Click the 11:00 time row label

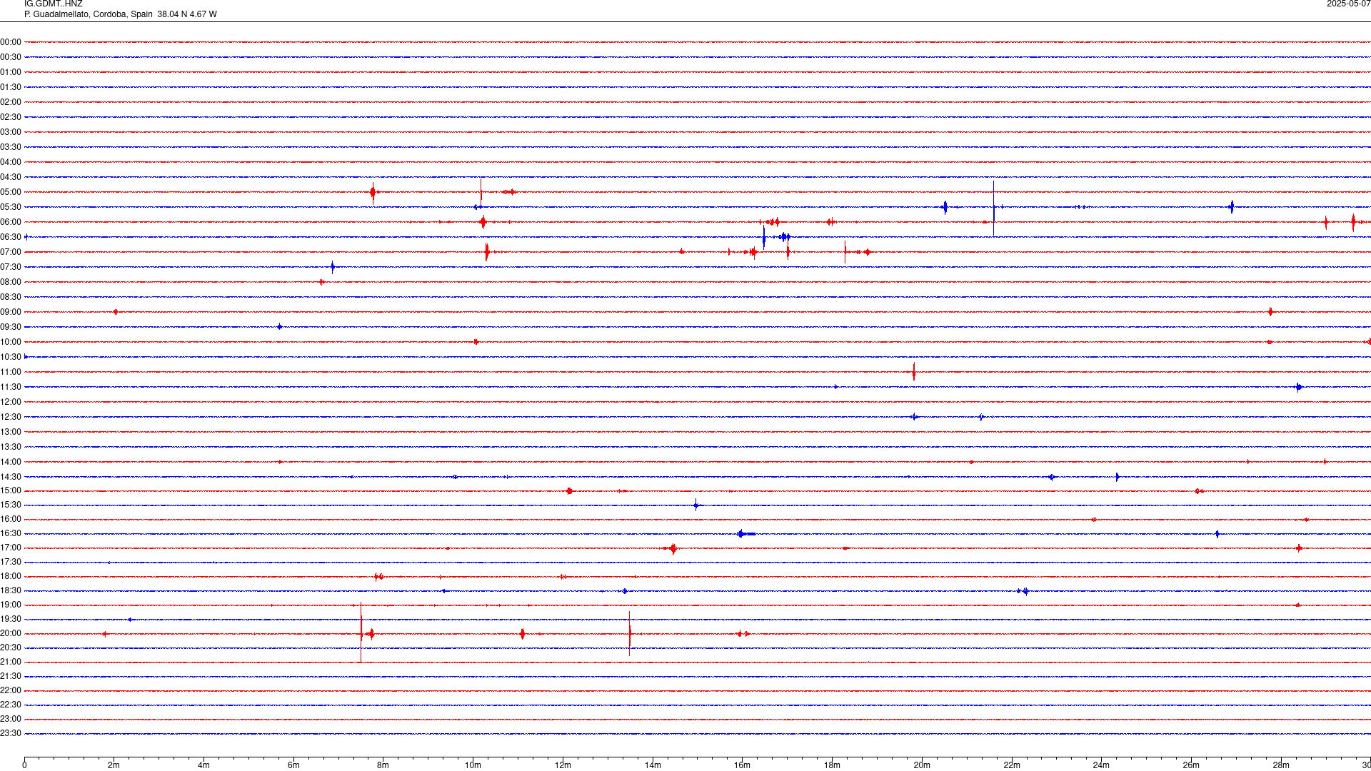pos(11,372)
